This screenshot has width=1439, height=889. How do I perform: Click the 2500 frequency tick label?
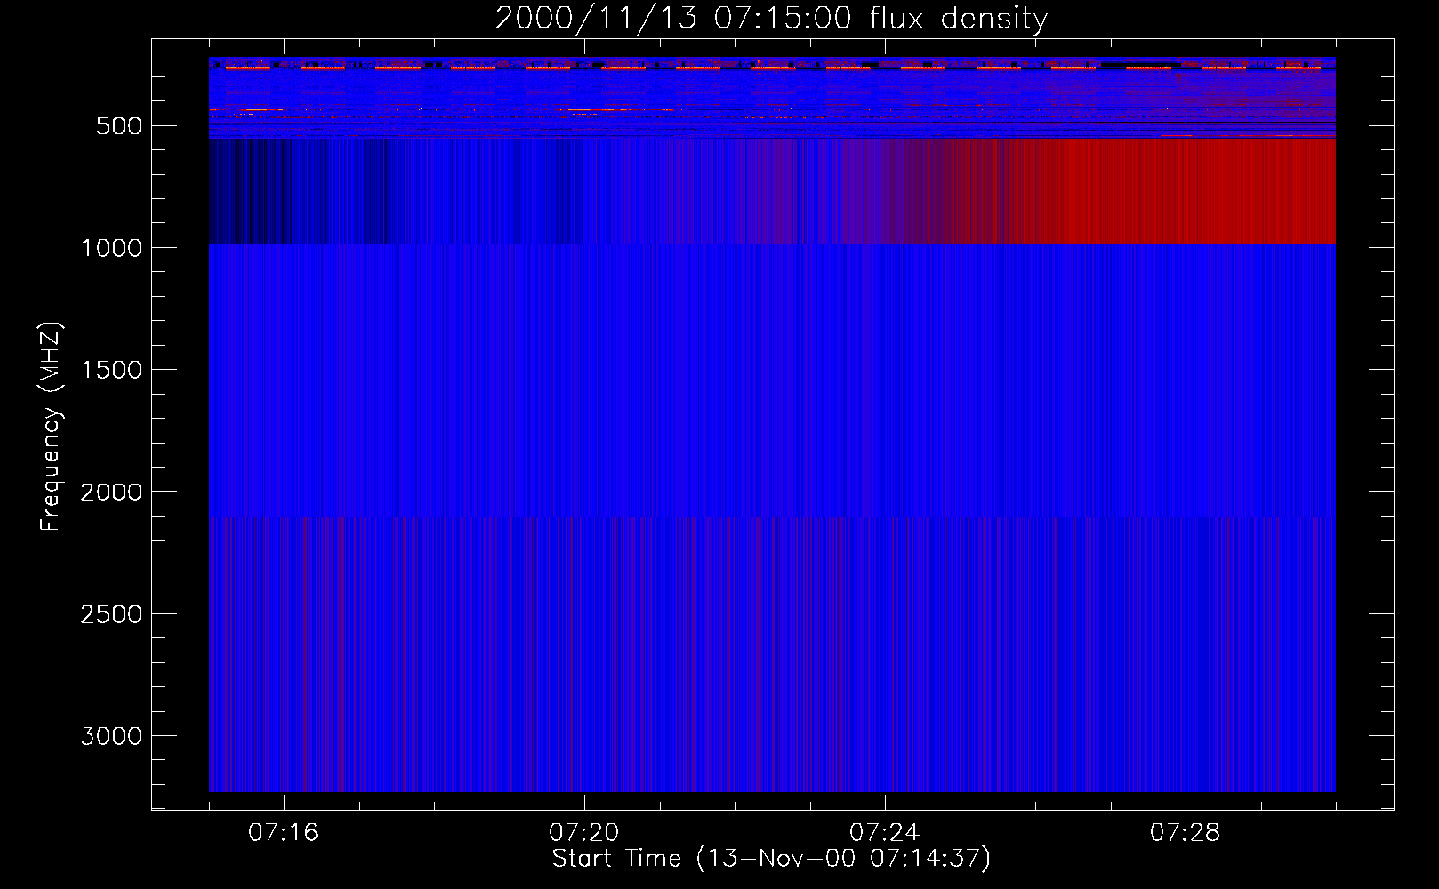point(111,614)
